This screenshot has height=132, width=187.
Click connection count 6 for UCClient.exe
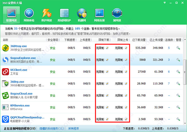169,72
